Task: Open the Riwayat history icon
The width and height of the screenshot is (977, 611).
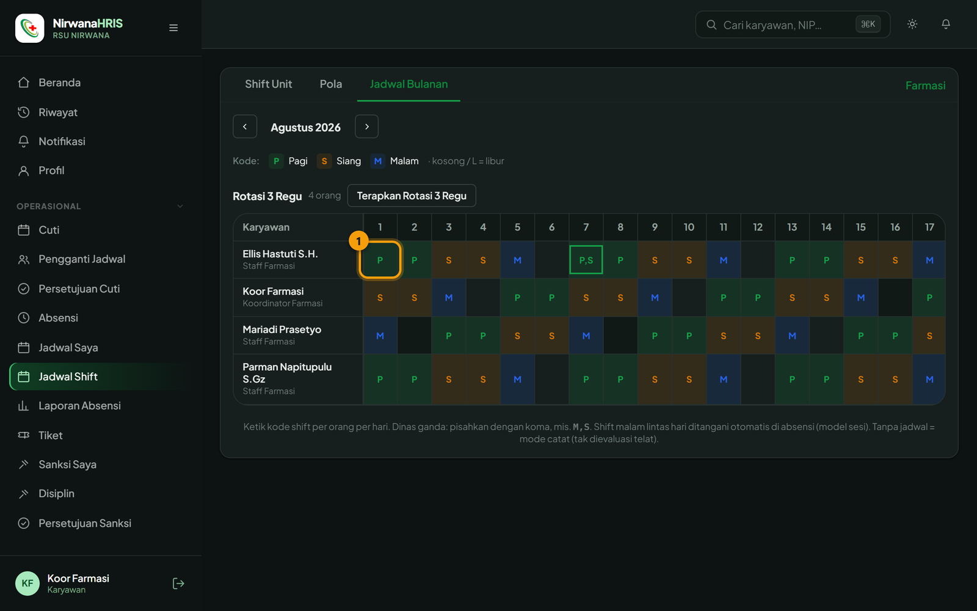Action: [24, 112]
